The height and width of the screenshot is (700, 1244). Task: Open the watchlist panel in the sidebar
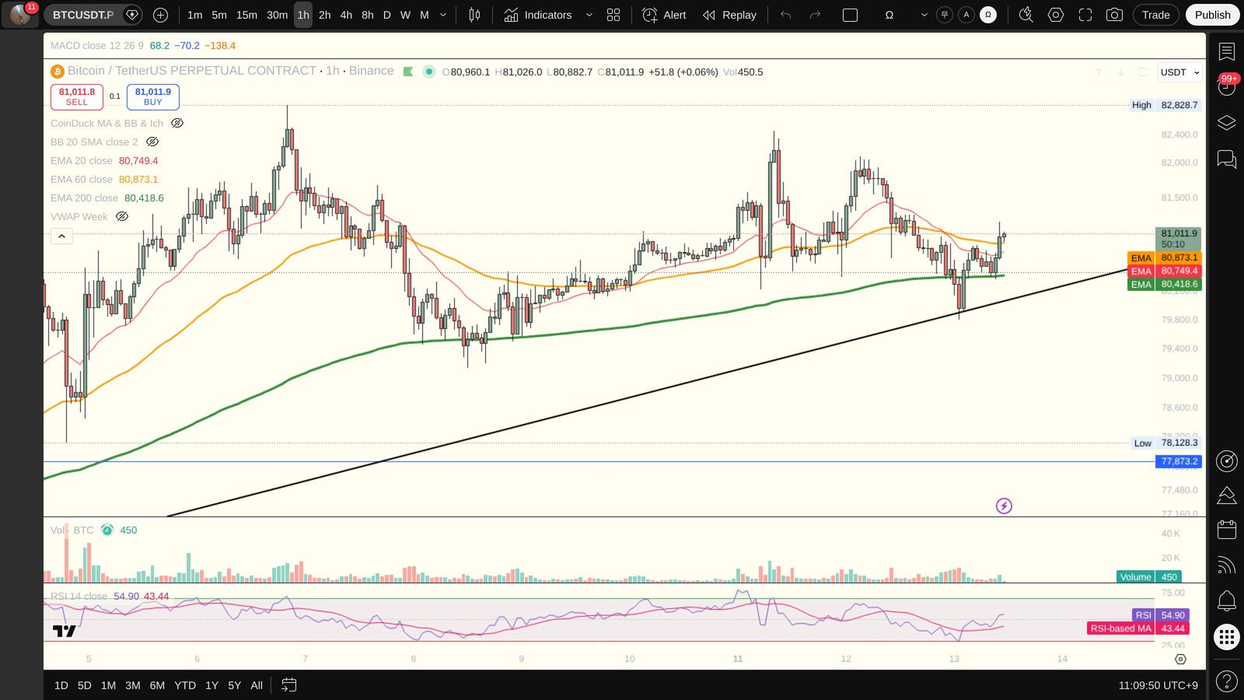coord(1227,51)
